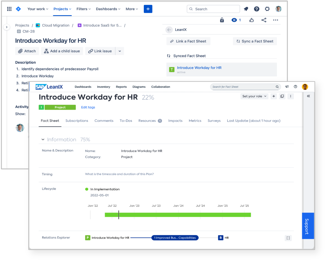Viewport: 328px width, 263px height.
Task: Collapse the Information section chevron
Action: pyautogui.click(x=43, y=140)
